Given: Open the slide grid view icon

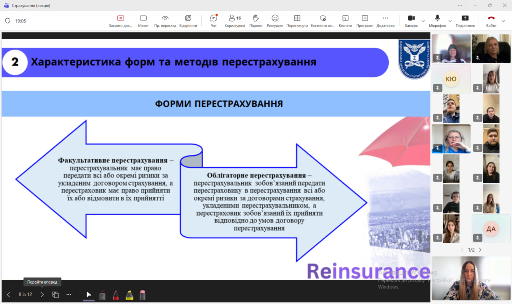Looking at the screenshot, I should point(56,295).
